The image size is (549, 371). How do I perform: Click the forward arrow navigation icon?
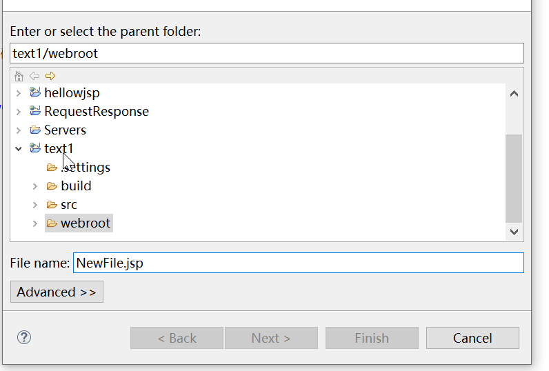[x=50, y=76]
